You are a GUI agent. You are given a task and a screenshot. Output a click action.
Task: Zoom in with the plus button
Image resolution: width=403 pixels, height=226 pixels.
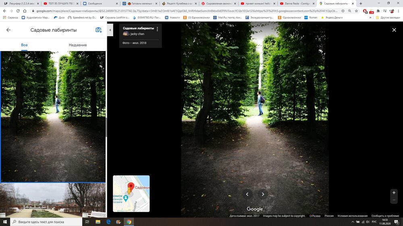pyautogui.click(x=394, y=193)
